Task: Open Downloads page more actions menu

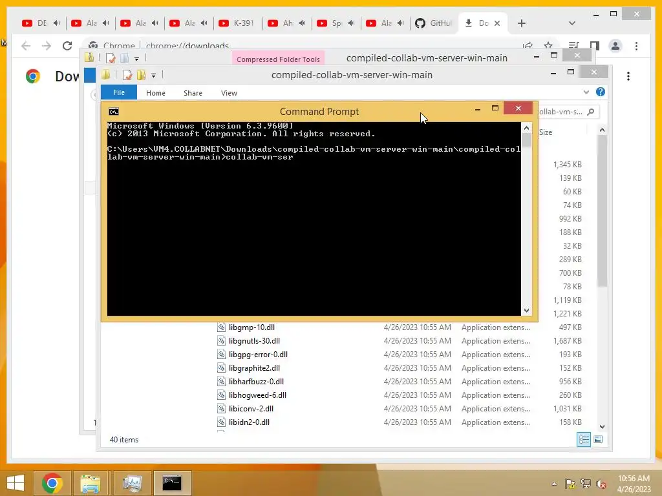Action: point(628,76)
